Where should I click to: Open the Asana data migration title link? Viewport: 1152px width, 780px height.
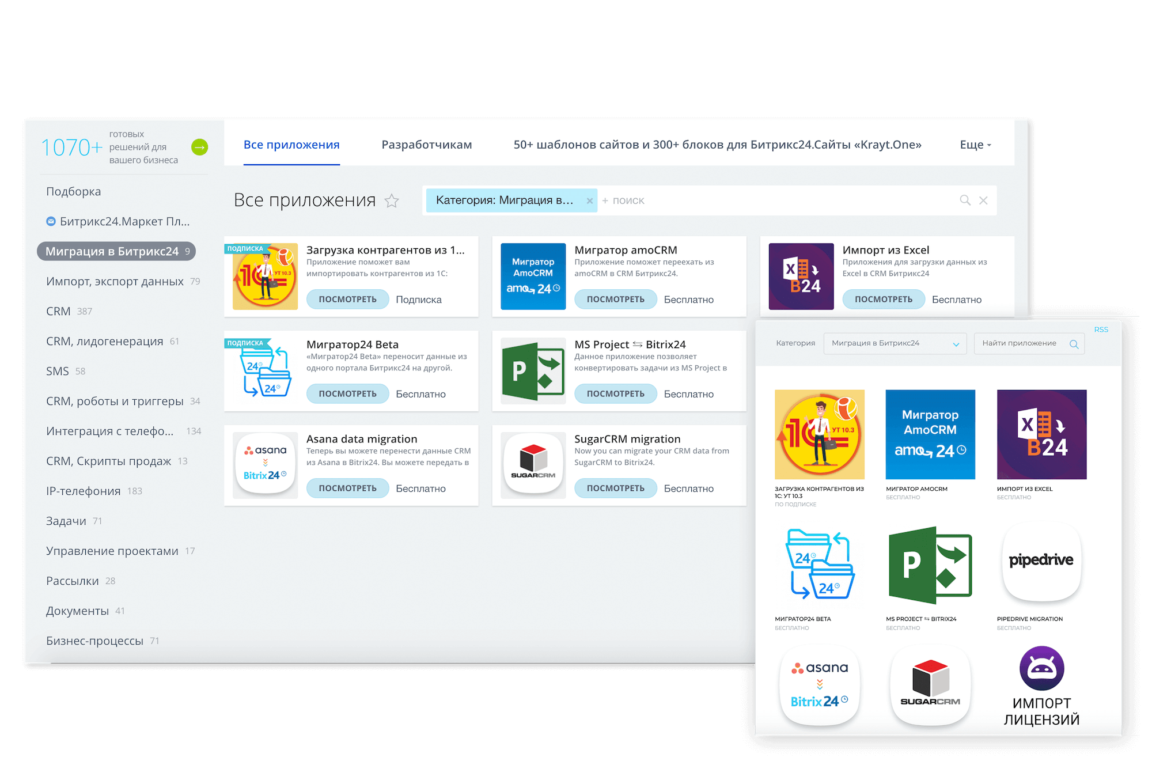362,439
